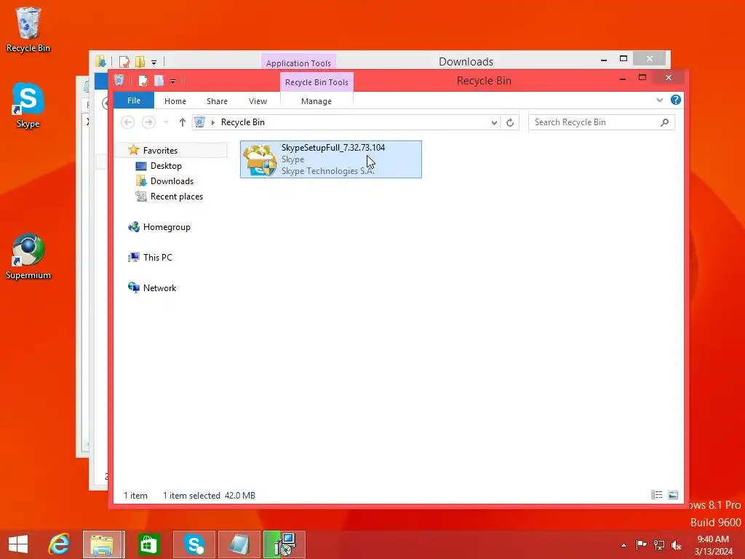
Task: Select Favorites in the navigation pane
Action: coord(171,150)
